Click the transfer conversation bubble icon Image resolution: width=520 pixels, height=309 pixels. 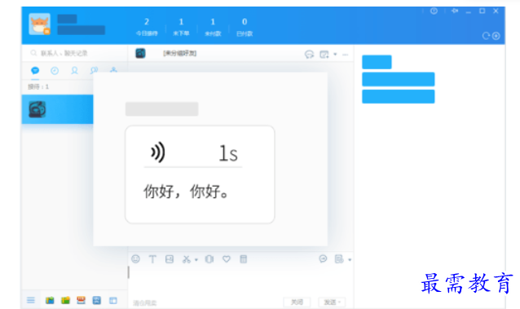point(309,54)
